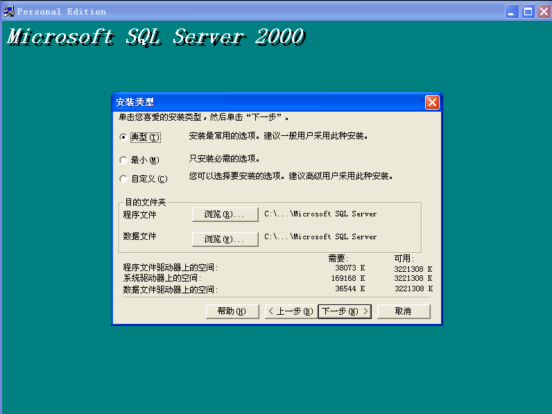Screen dimensions: 552x414
Task: Click the required space value 36544 K
Action: coord(350,288)
